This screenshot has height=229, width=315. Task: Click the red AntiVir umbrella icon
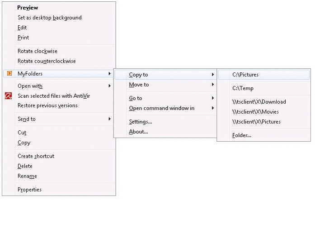(x=8, y=96)
